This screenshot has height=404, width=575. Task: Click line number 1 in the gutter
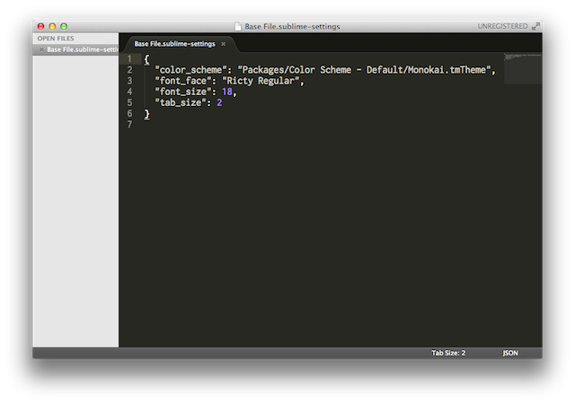point(130,58)
